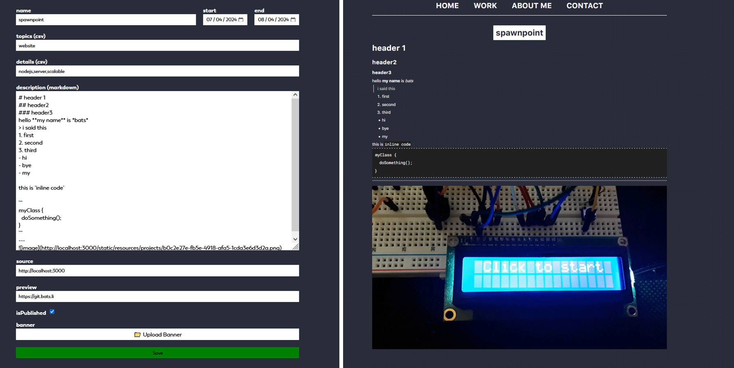Viewport: 734px width, 368px height.
Task: Navigate to ABOUT ME
Action: point(531,6)
